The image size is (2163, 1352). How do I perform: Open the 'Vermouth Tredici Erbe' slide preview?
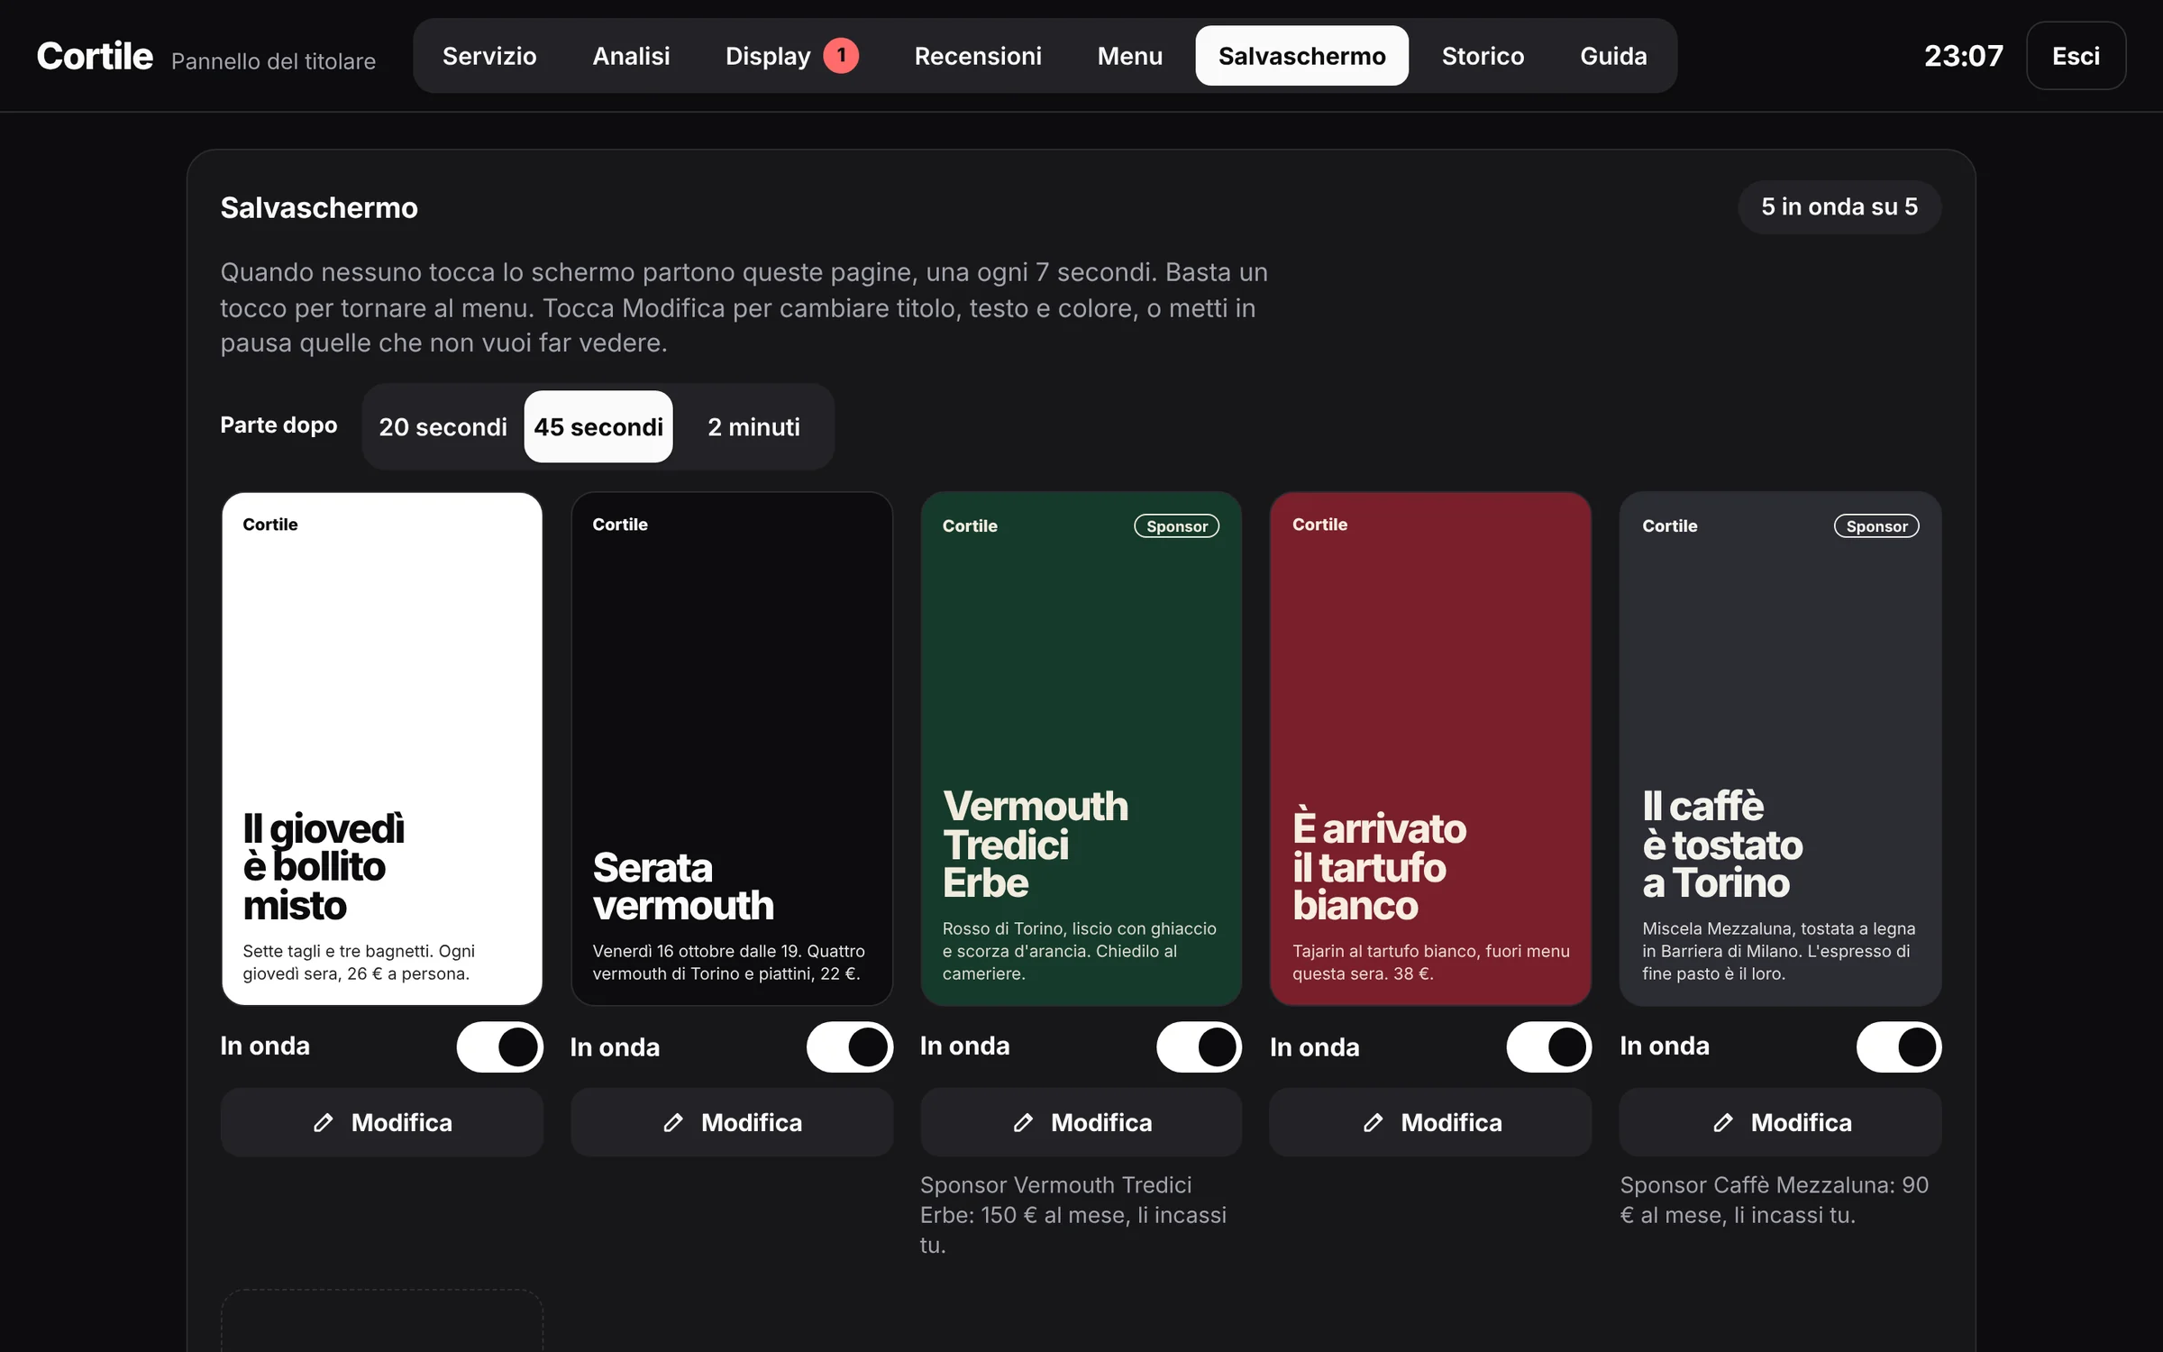(x=1081, y=748)
